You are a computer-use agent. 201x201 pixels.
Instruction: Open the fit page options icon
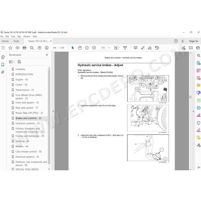click(x=117, y=48)
